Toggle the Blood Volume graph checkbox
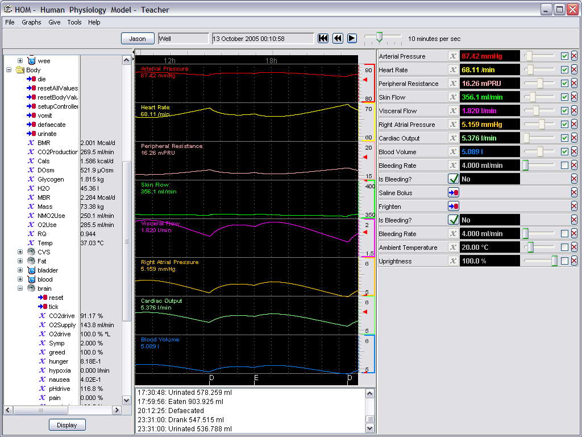The image size is (582, 437). pos(564,152)
